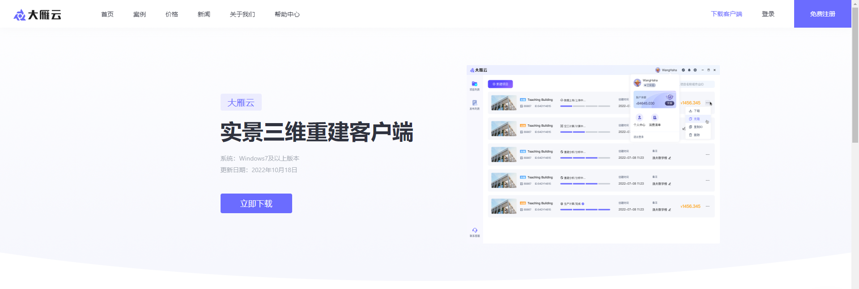The width and height of the screenshot is (859, 289).
Task: Select 新闻 in the top navigation
Action: [x=204, y=14]
